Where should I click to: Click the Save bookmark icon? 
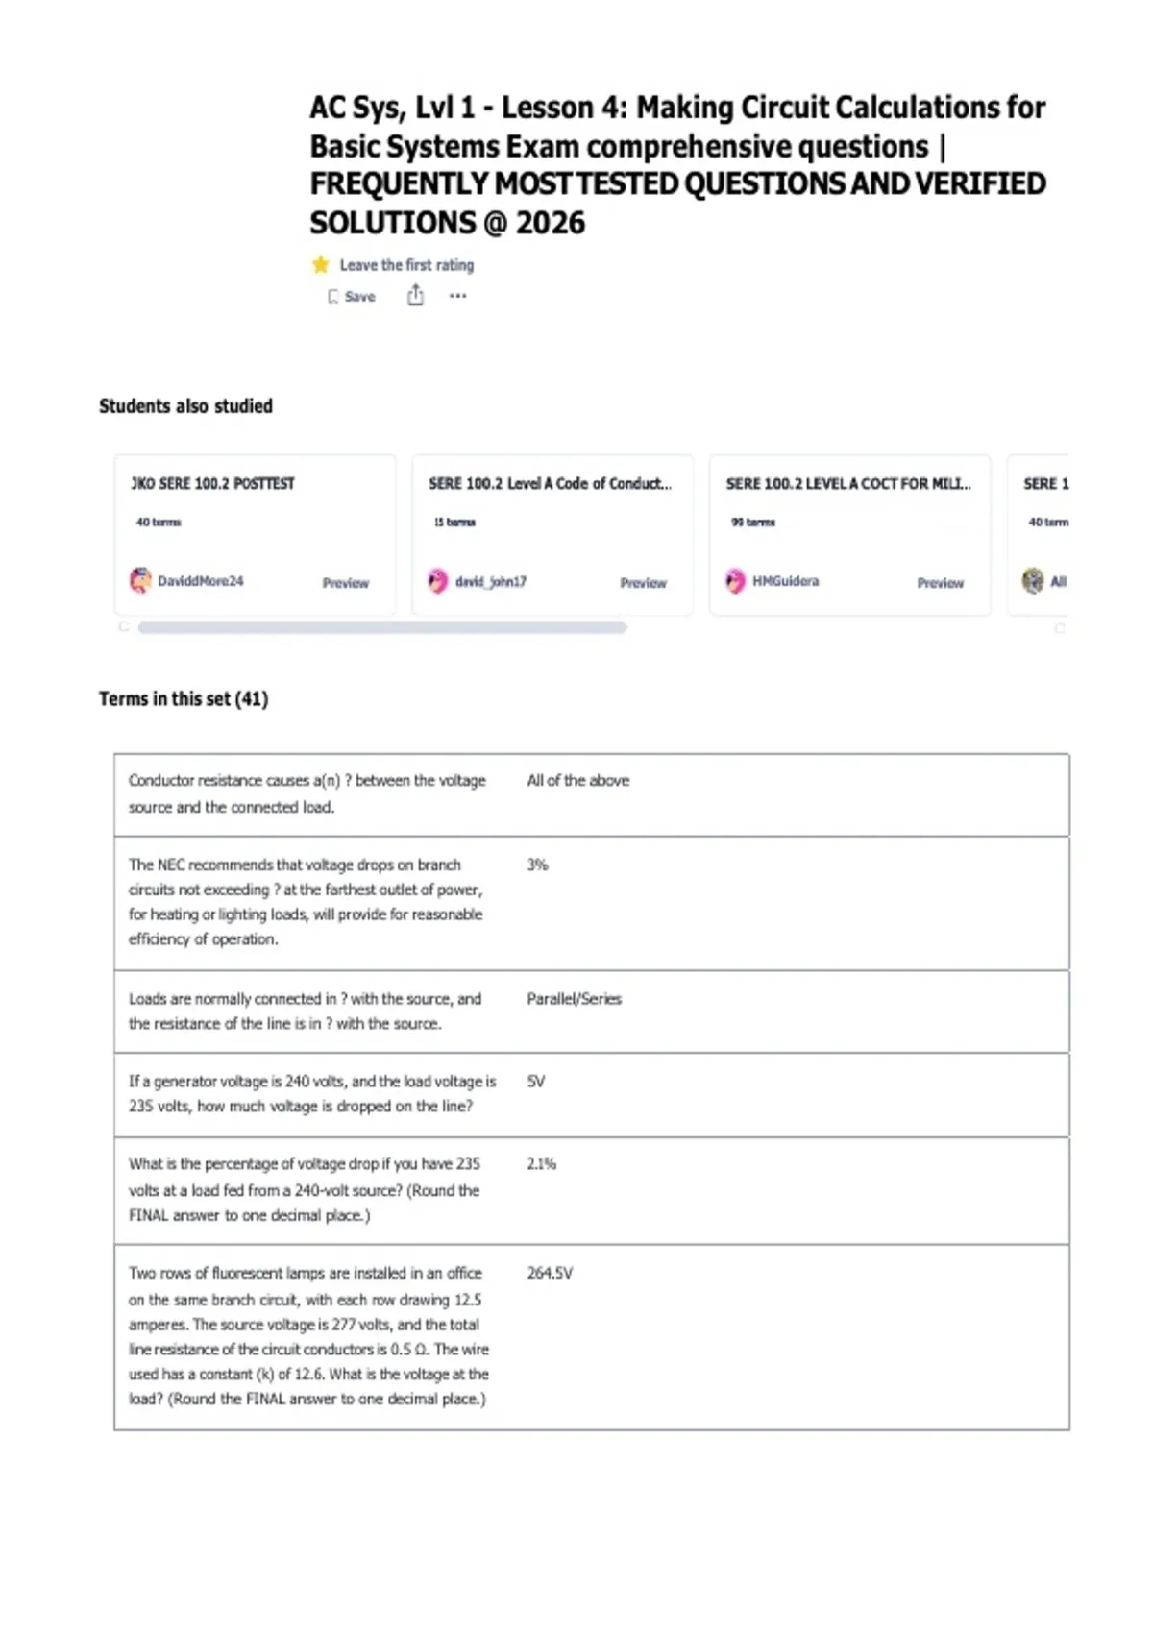pos(332,297)
